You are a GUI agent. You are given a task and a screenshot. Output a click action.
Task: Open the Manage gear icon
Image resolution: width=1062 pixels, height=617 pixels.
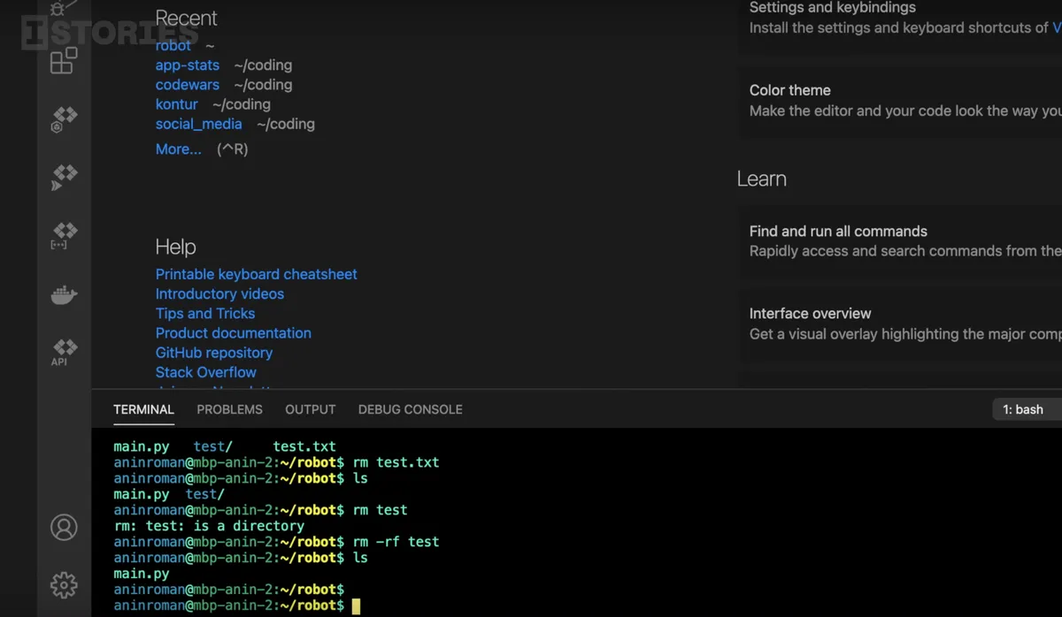(x=64, y=584)
